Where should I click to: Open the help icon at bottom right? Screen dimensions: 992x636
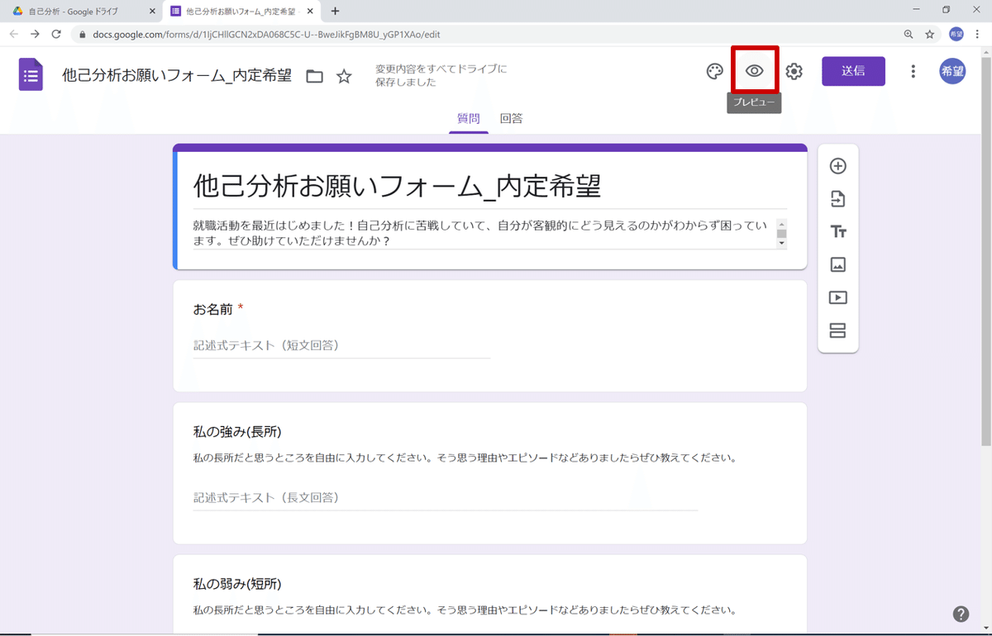961,614
